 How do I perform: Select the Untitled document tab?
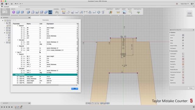coord(10,6)
